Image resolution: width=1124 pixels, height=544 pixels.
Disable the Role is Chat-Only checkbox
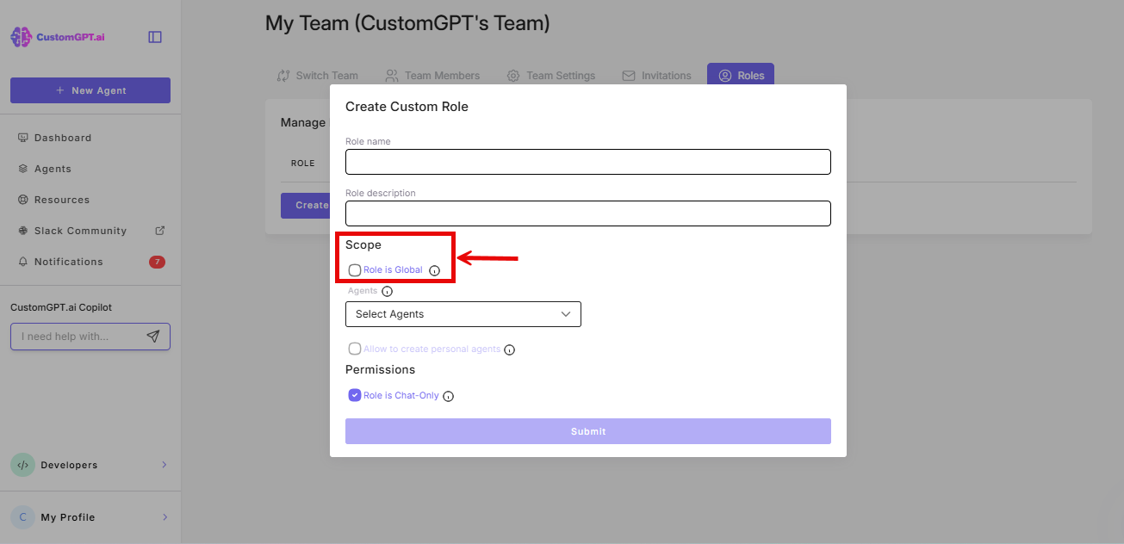point(354,394)
